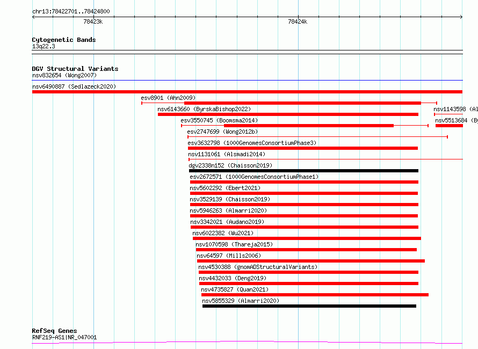The image size is (478, 349).
Task: Click the 13q22.3 band label
Action: [44, 46]
